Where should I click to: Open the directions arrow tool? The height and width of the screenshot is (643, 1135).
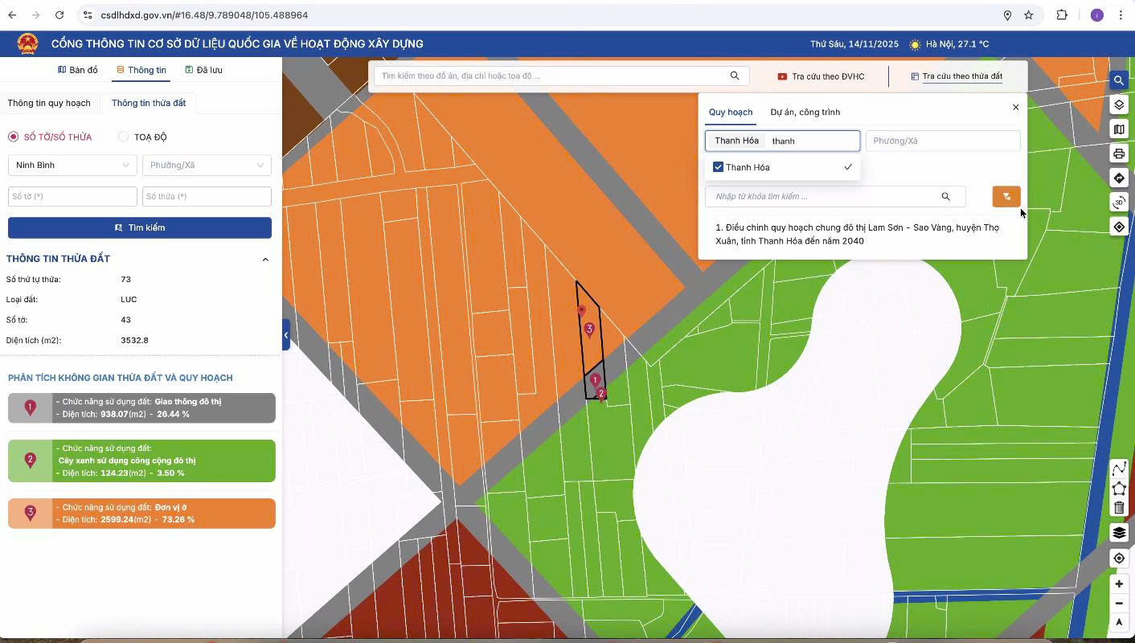click(x=1118, y=178)
